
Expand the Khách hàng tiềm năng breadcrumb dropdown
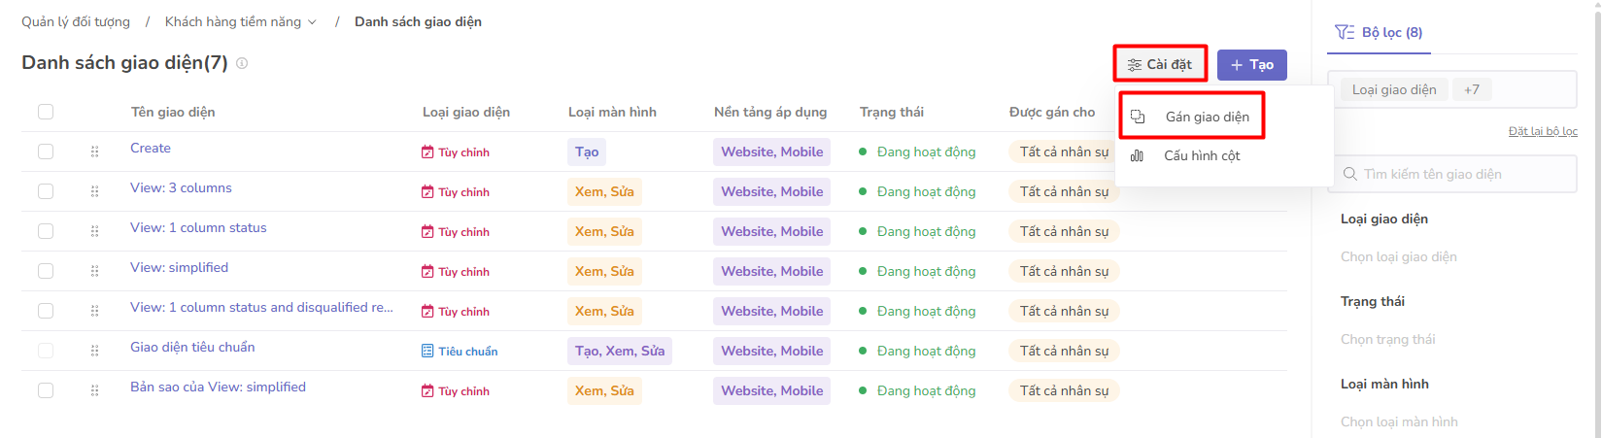point(312,22)
